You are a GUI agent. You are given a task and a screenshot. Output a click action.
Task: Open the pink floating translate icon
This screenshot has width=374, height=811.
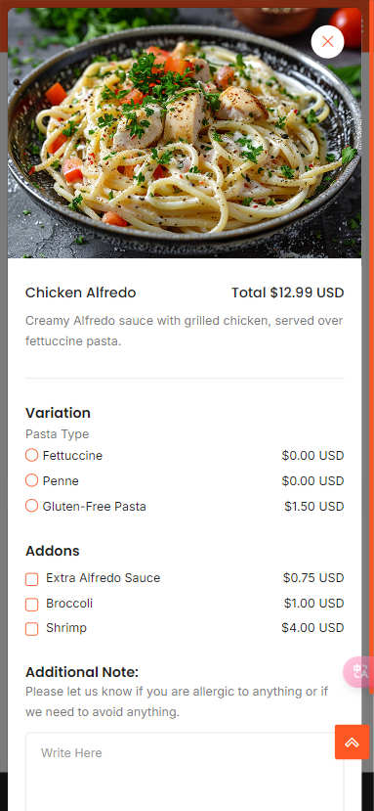(x=359, y=671)
